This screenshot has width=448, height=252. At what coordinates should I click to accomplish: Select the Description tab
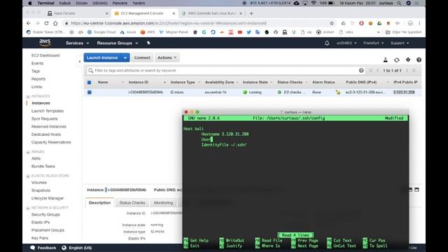(99, 202)
